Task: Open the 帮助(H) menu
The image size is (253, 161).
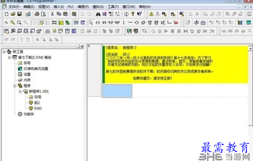Action: click(x=145, y=7)
